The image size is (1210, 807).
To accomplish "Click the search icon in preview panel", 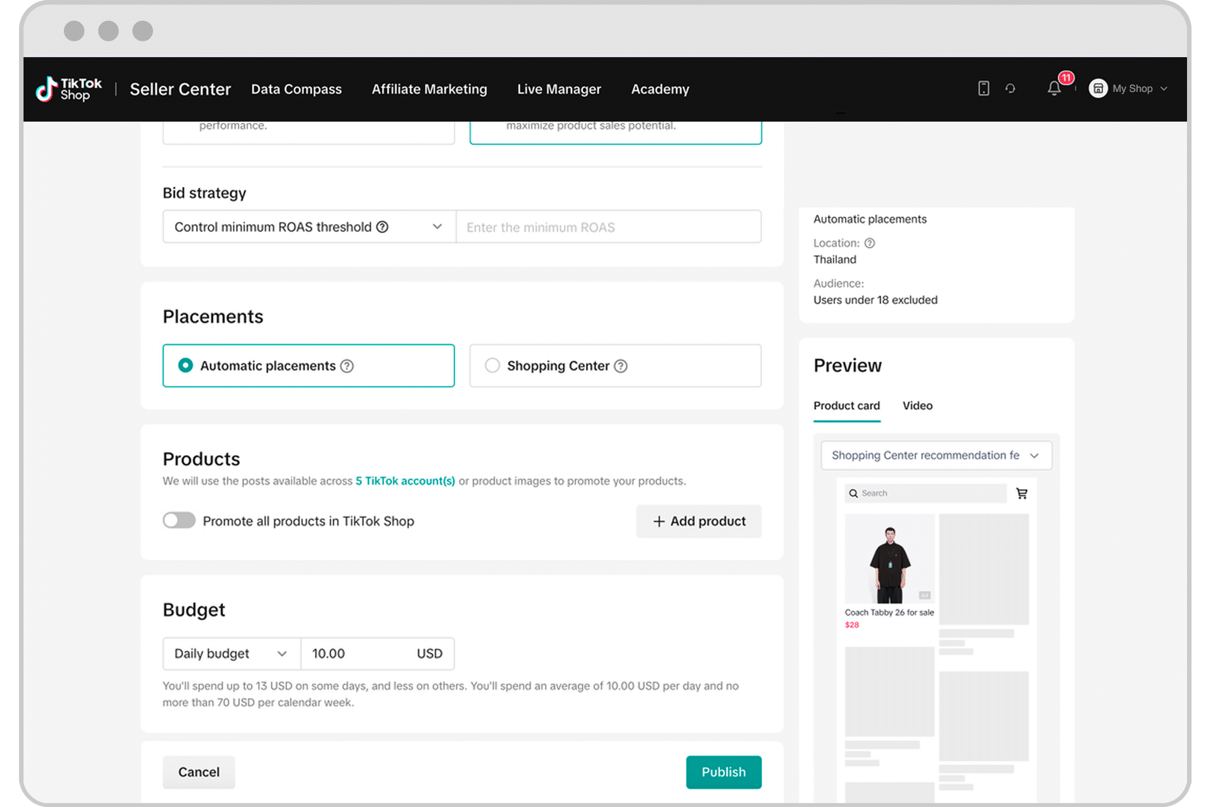I will (854, 494).
